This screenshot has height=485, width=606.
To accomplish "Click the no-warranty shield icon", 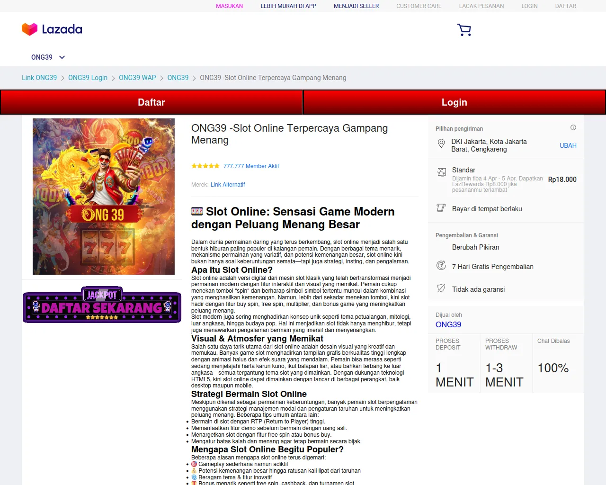I will tap(441, 288).
